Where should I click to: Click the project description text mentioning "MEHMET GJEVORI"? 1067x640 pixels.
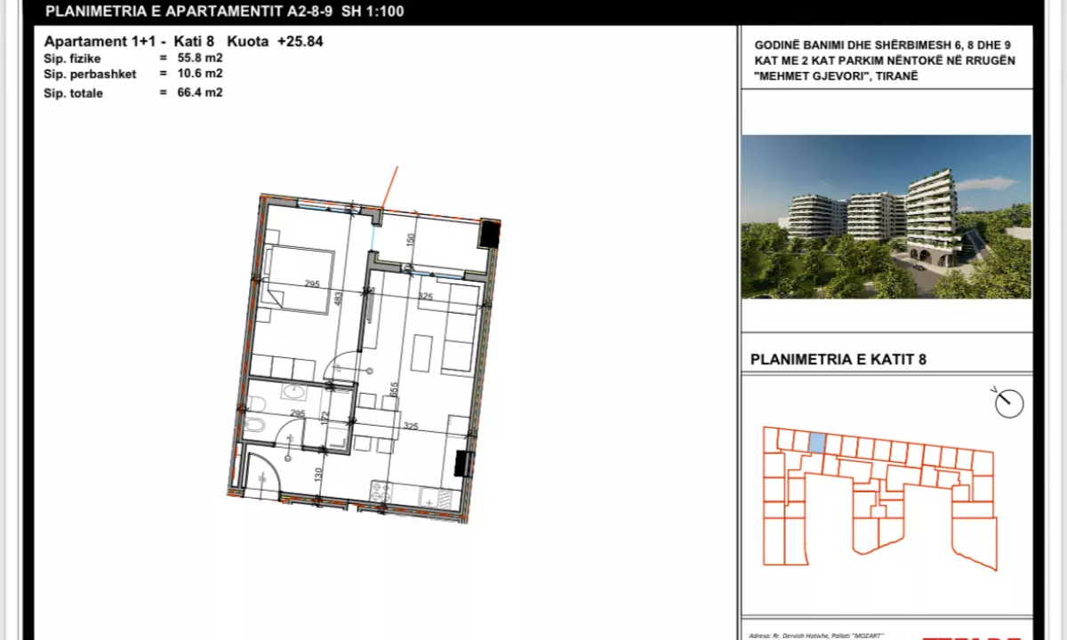point(885,60)
